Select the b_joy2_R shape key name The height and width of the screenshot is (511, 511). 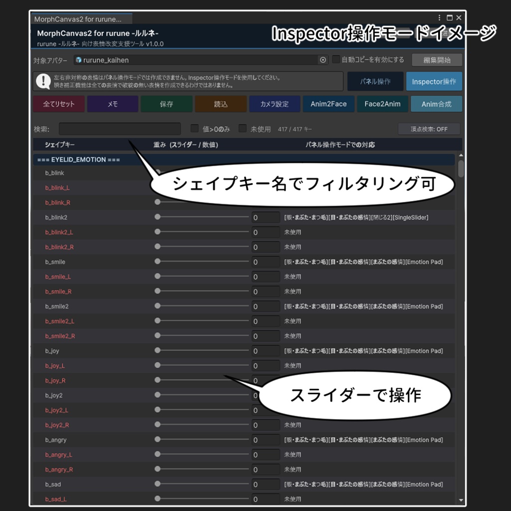pos(57,425)
